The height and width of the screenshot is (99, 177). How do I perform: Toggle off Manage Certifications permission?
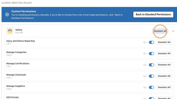(x=151, y=65)
